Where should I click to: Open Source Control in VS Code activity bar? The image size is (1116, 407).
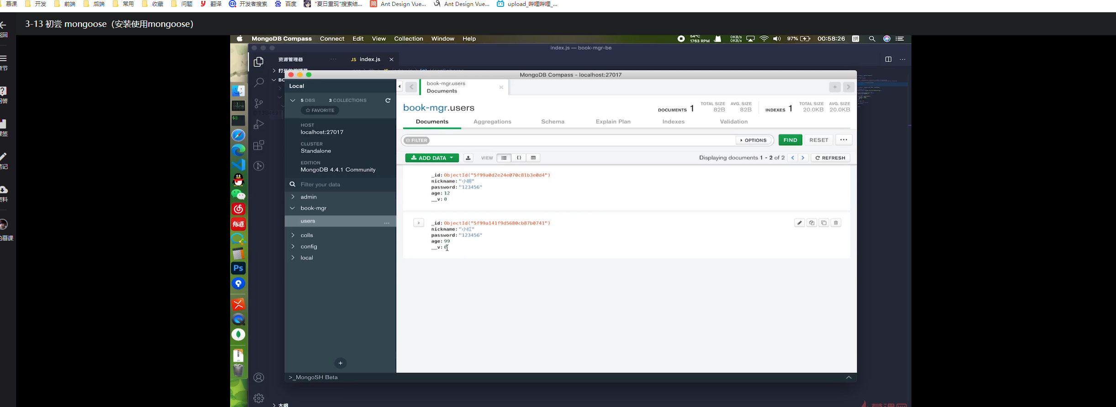click(259, 103)
